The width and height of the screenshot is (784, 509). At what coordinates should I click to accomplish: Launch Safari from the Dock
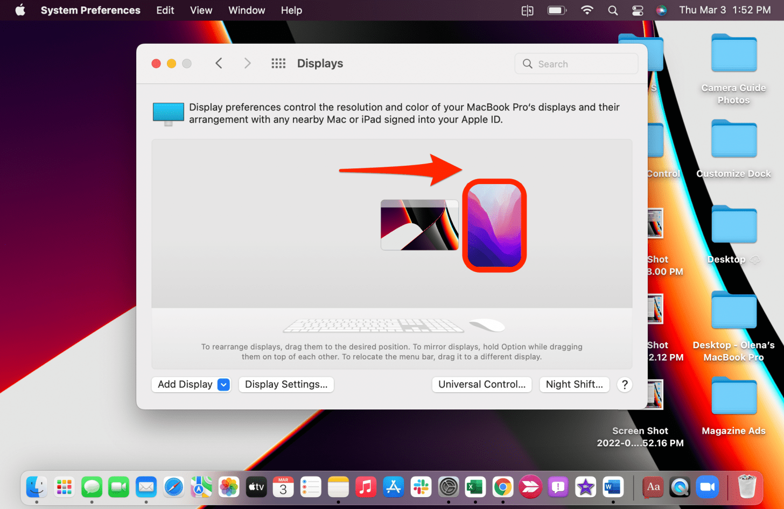tap(174, 487)
